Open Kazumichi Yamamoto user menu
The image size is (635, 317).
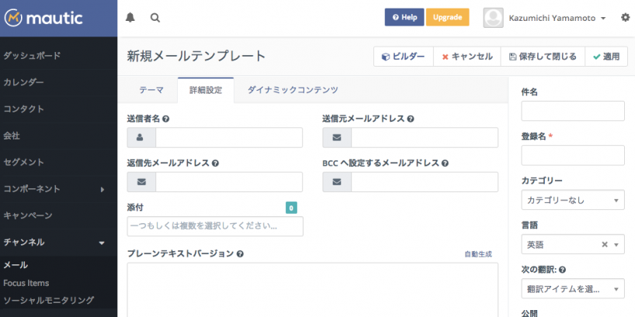pyautogui.click(x=544, y=17)
